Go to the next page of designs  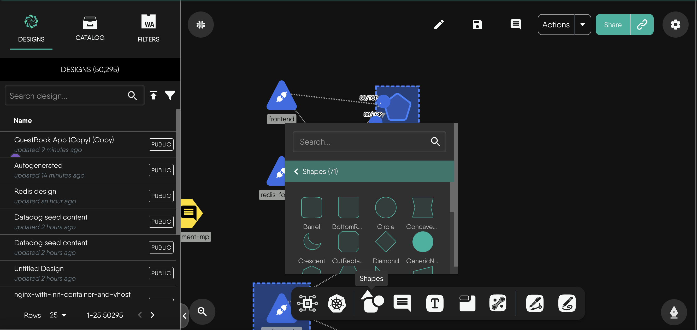tap(152, 315)
